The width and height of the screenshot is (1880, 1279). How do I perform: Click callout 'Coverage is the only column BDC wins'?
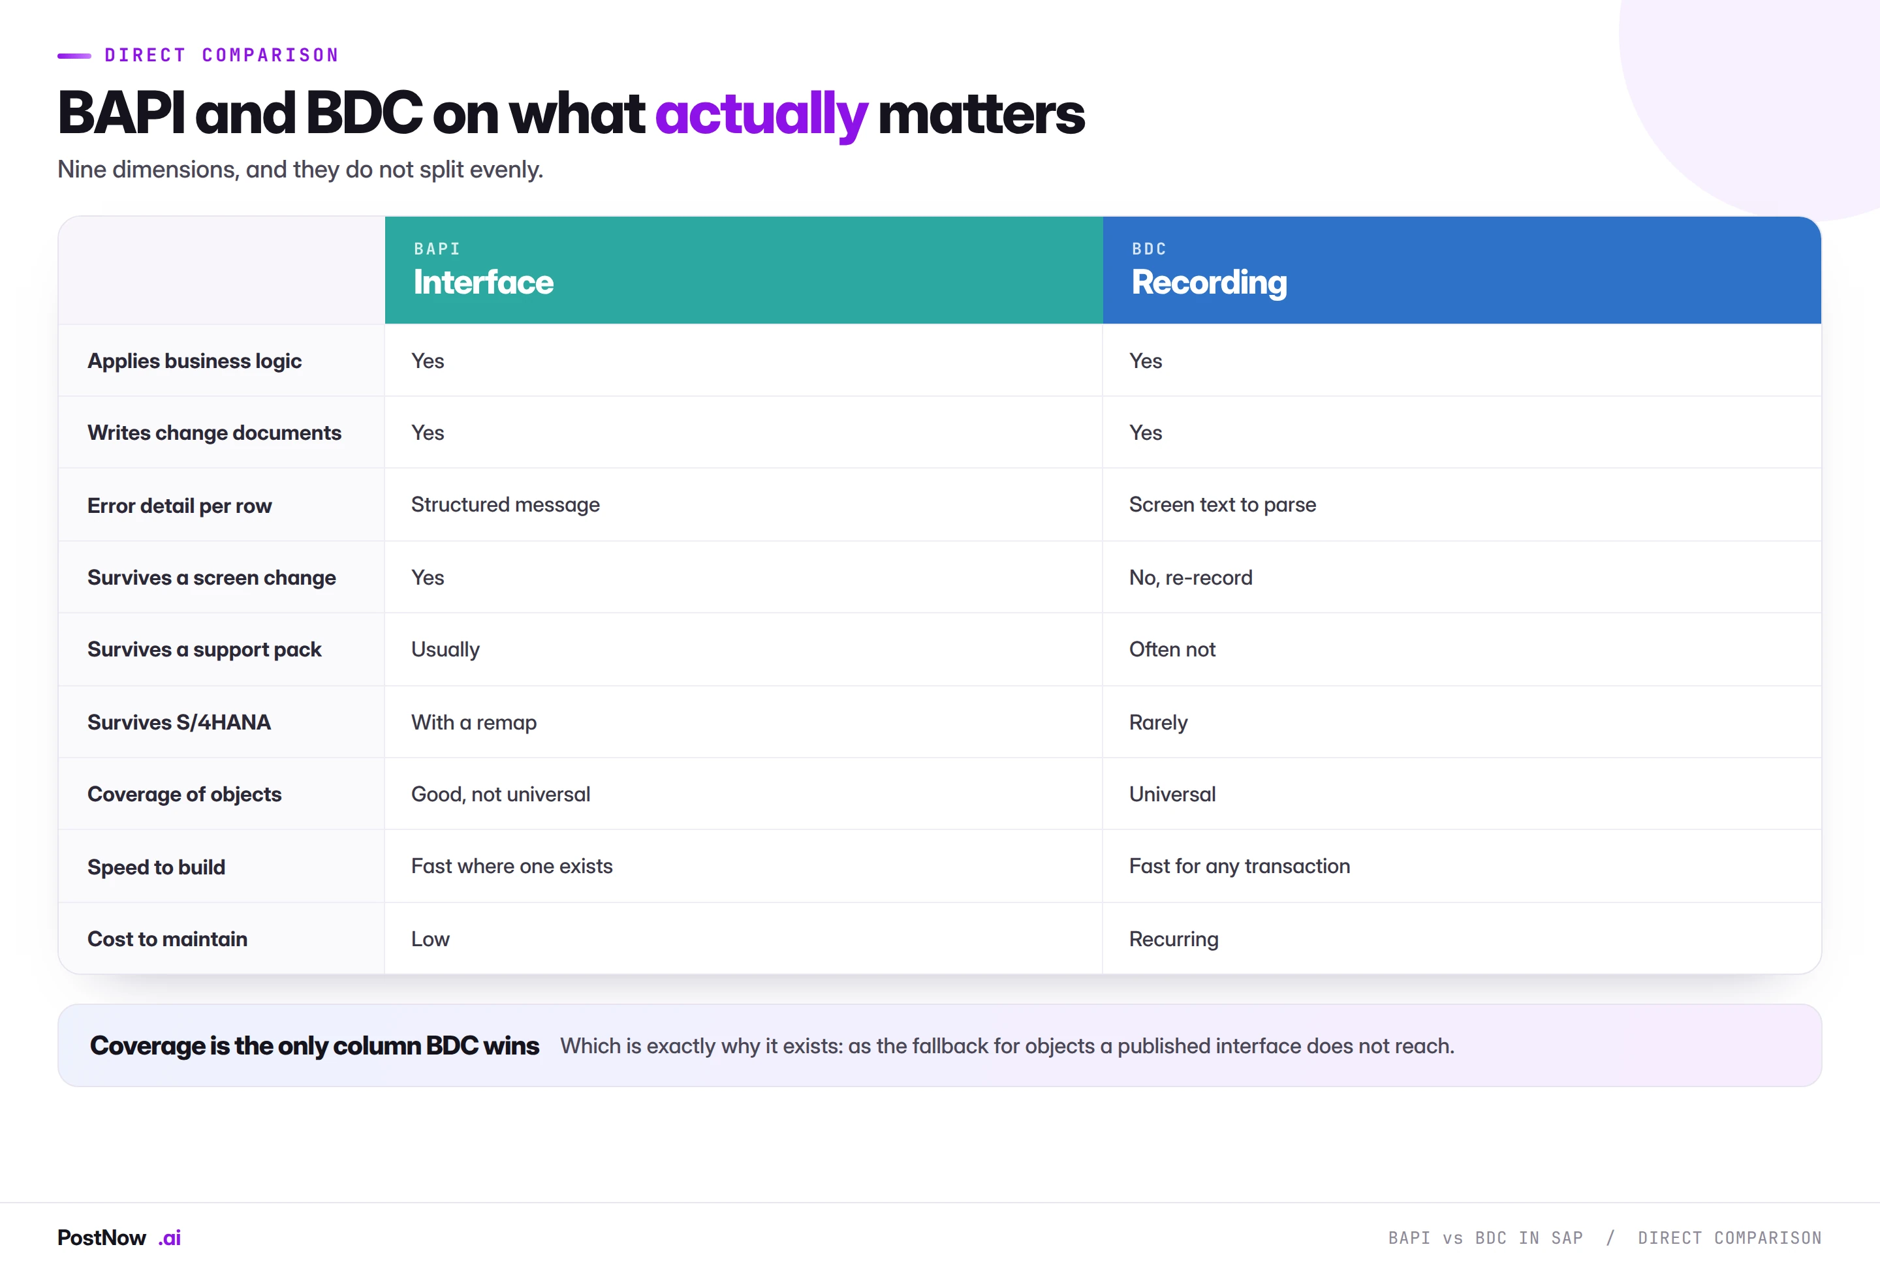tap(314, 1045)
